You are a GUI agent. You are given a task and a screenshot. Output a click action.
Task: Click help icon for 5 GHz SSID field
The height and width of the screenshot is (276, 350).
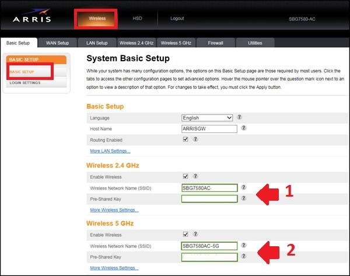click(244, 246)
